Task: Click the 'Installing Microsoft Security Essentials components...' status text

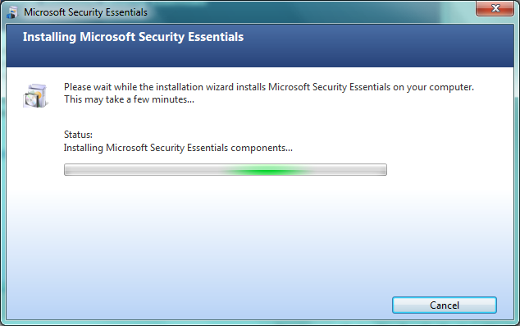Action: [178, 148]
